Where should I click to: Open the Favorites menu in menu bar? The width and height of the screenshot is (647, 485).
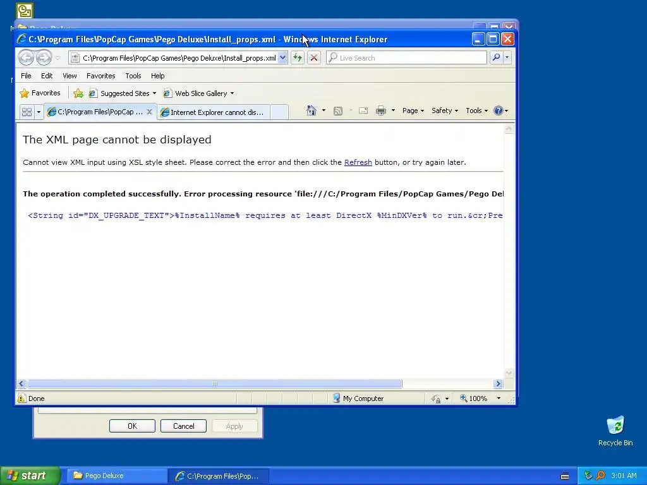100,76
